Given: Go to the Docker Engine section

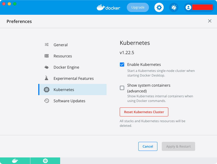Looking at the screenshot, I should (x=66, y=67).
